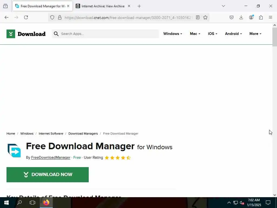This screenshot has width=277, height=208.
Task: Click the browser address bar URL
Action: point(128,18)
